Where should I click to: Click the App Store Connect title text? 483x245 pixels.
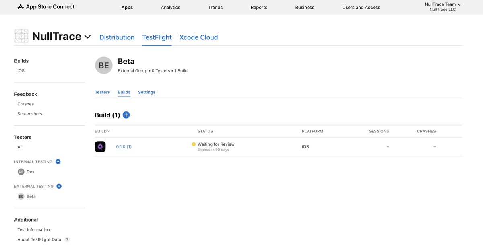click(51, 7)
